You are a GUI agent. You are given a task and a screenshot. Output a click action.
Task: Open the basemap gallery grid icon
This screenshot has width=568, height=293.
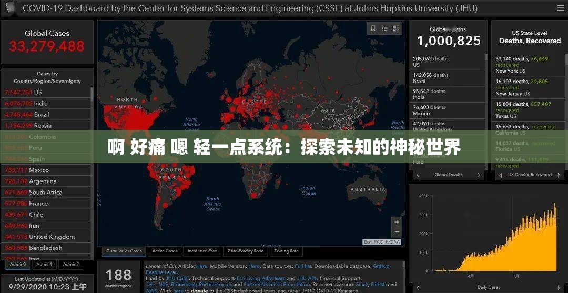pos(397,28)
